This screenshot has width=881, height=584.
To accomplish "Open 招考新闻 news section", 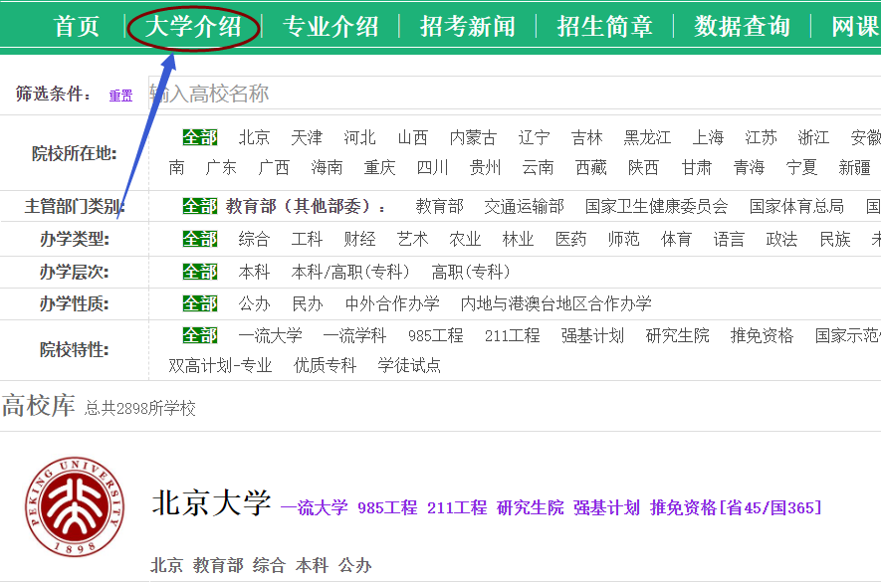I will pos(468,27).
